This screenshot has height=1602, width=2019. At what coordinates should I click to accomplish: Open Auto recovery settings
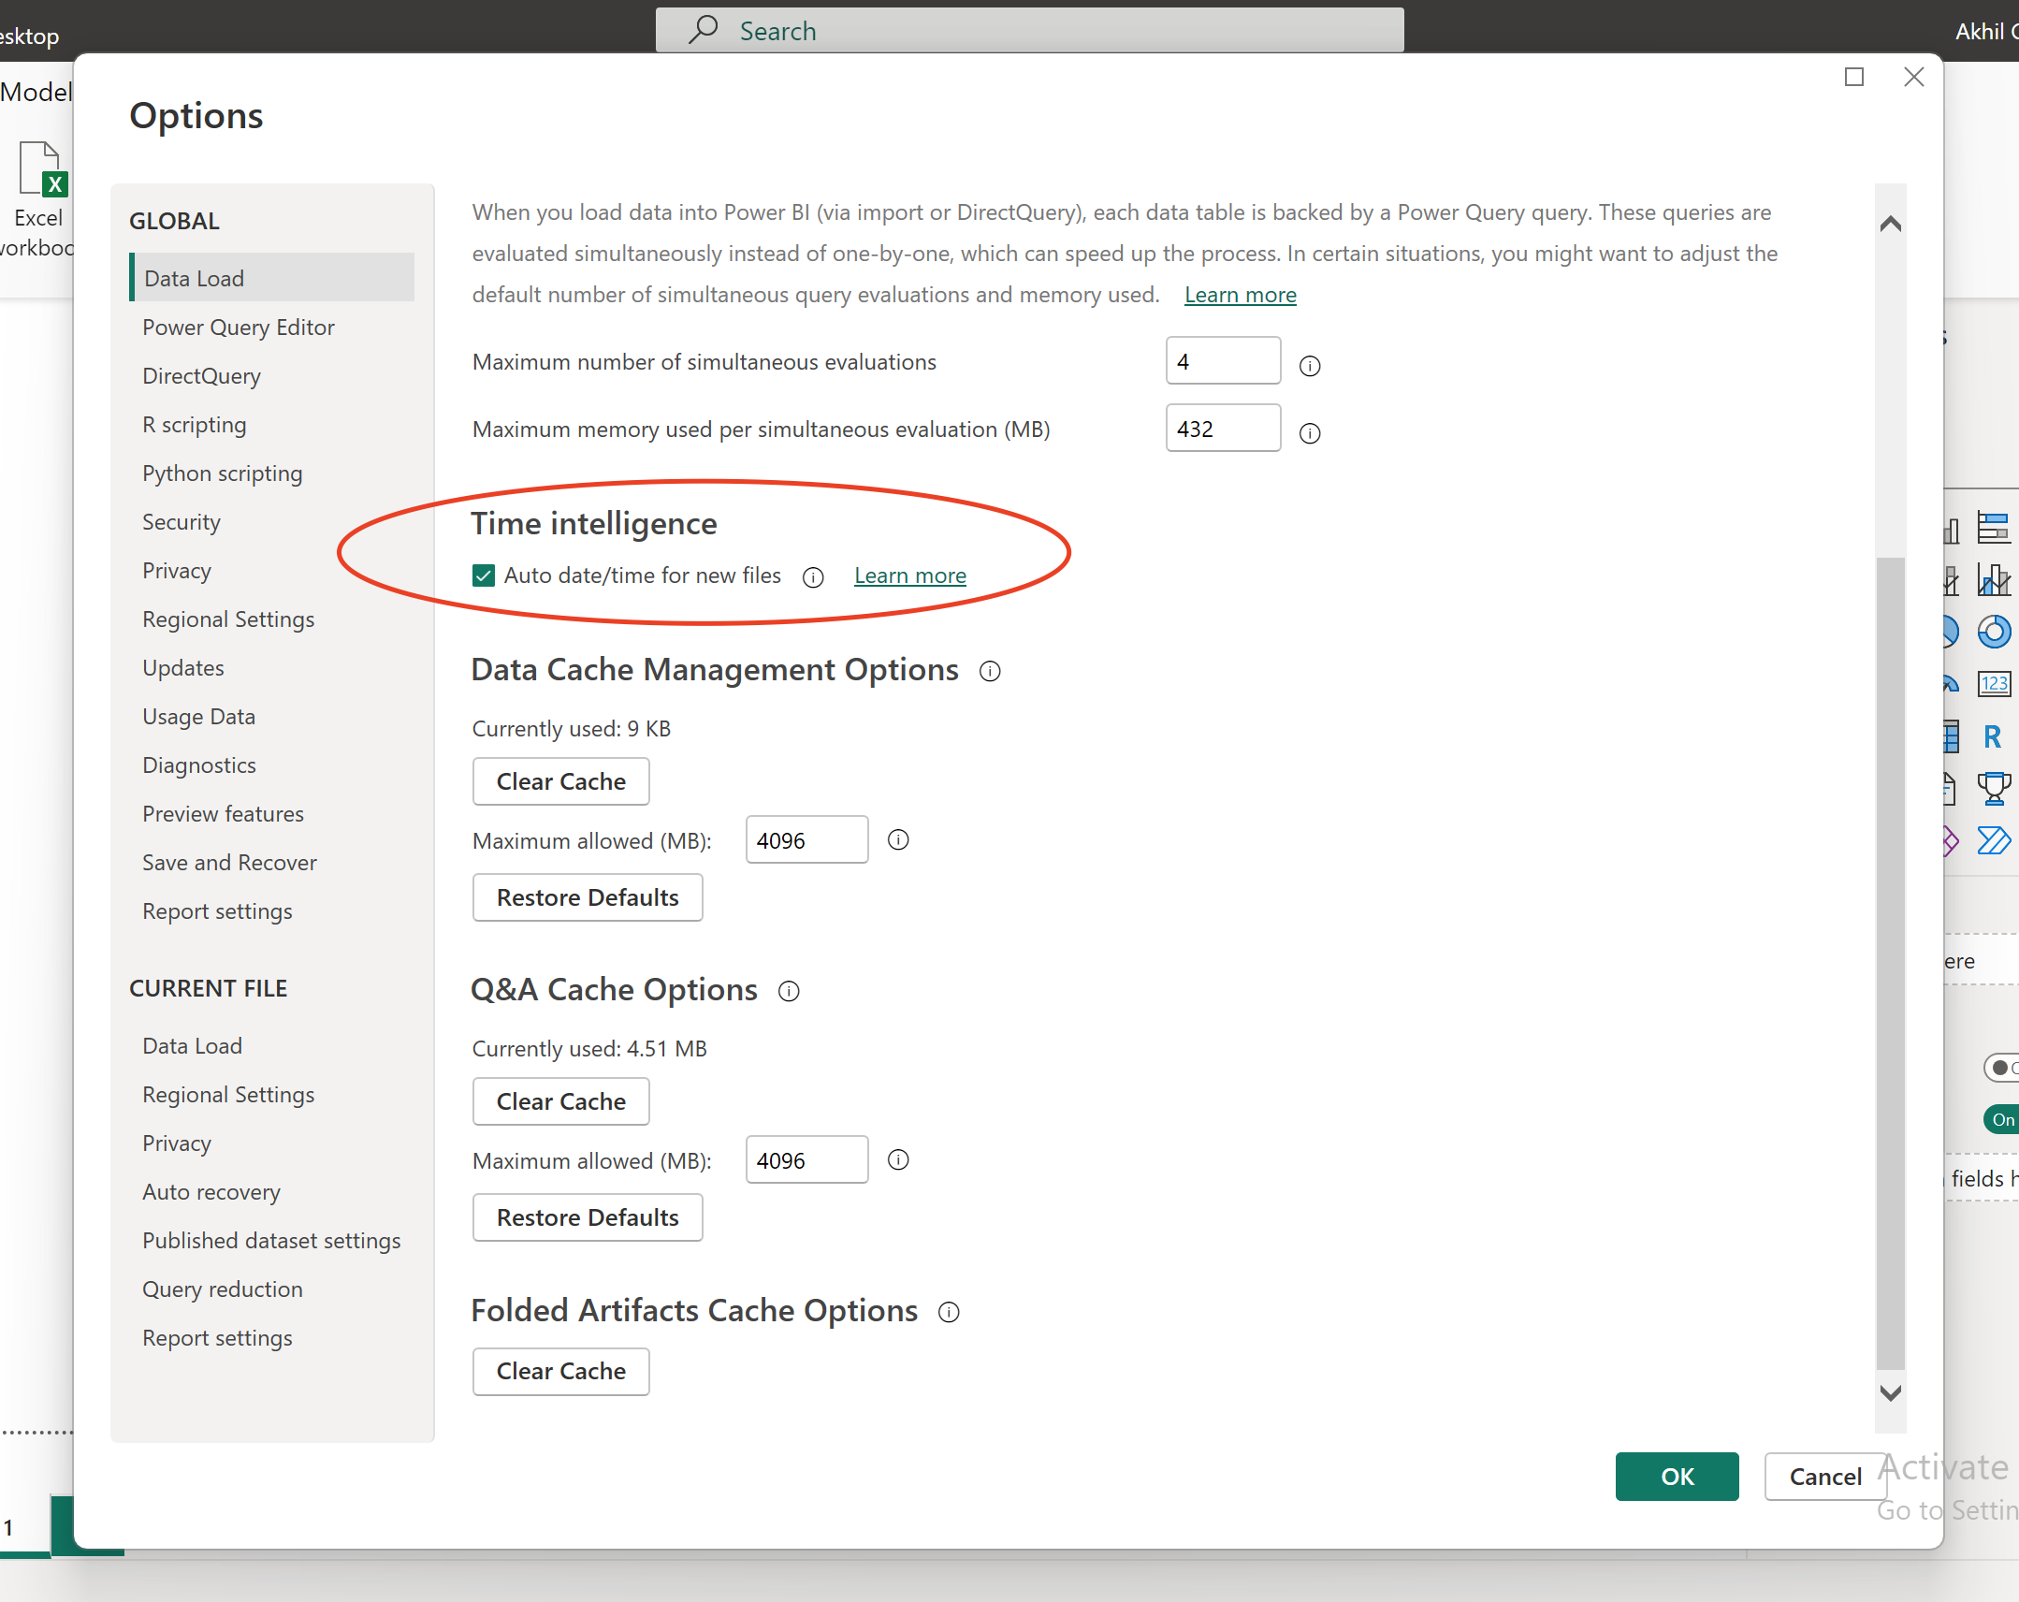pos(211,1191)
